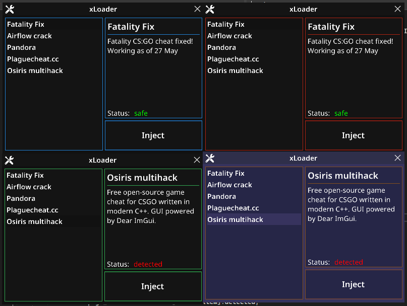Select Plaguecheat.cc in blue-bordered list
The width and height of the screenshot is (407, 306).
[53, 59]
